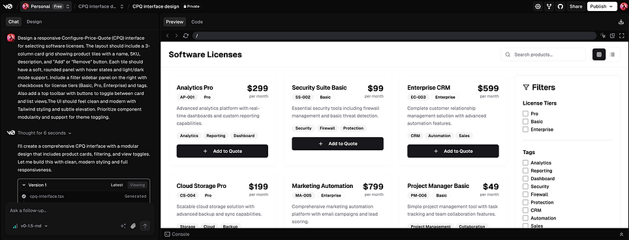Add Analytics Pro to Quote
Image resolution: width=629 pixels, height=240 pixels.
point(222,151)
